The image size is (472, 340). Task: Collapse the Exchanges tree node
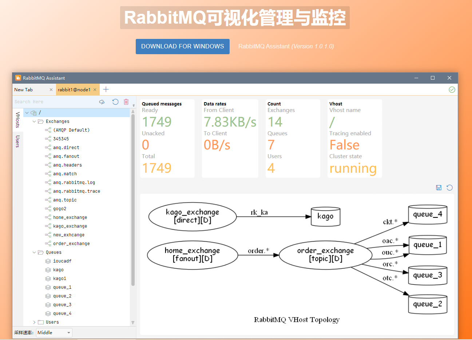[34, 121]
